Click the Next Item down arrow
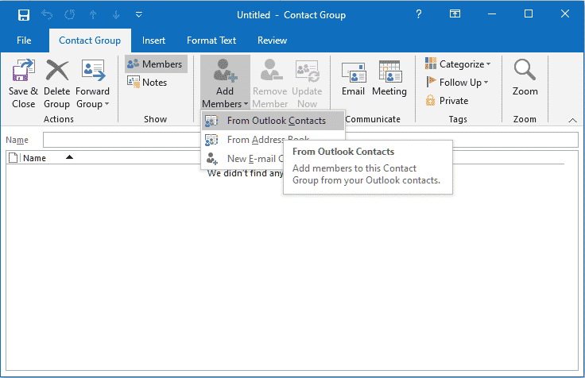Viewport: 585px width, 378px height. pos(116,14)
